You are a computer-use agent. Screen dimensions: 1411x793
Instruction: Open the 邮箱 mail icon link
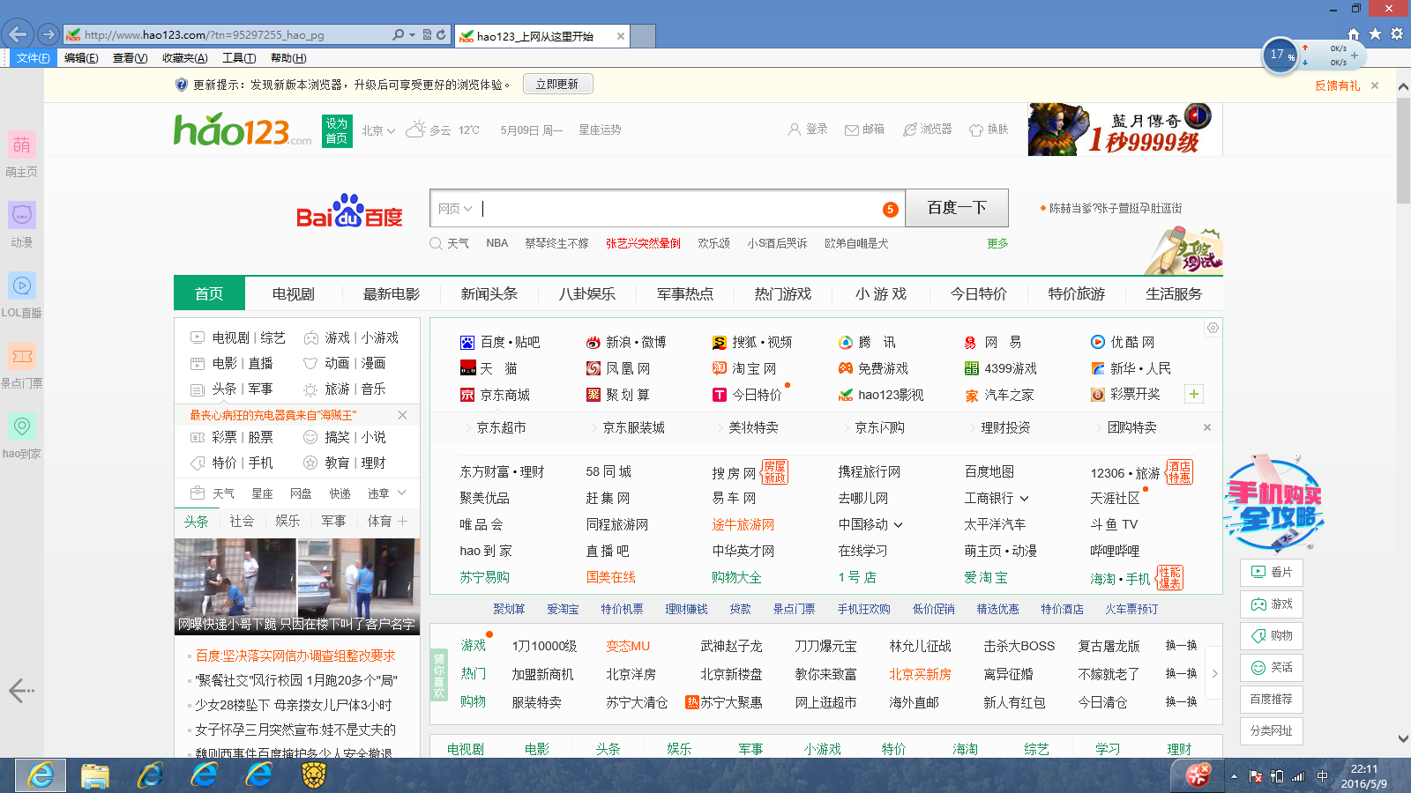click(x=852, y=130)
